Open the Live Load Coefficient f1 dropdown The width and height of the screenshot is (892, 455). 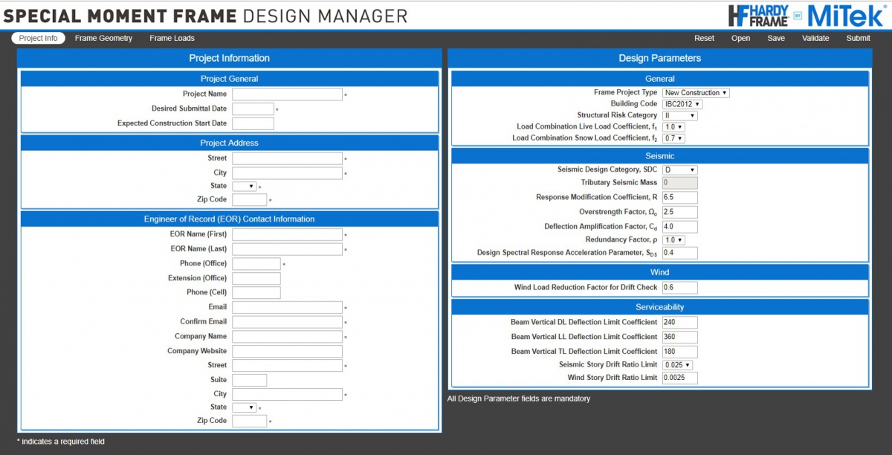pos(673,127)
